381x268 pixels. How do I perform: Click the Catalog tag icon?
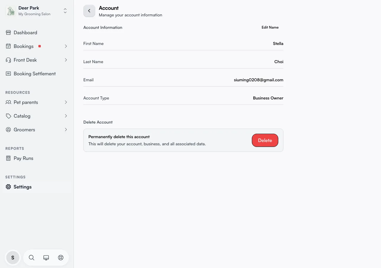(8, 116)
